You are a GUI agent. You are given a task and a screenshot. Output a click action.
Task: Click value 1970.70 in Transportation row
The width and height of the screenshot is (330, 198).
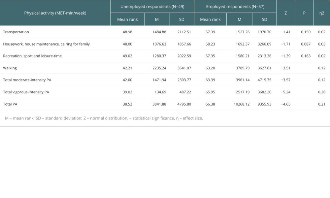pyautogui.click(x=265, y=32)
